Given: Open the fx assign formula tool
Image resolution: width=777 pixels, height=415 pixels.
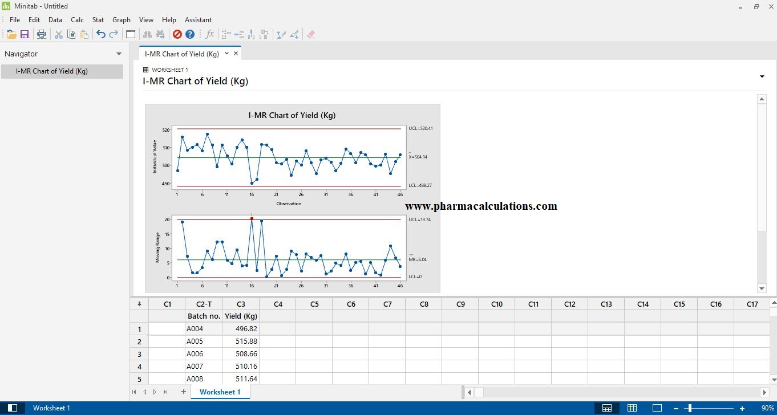Looking at the screenshot, I should [x=209, y=34].
